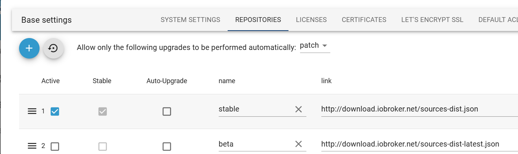The width and height of the screenshot is (518, 154).
Task: Enable Auto-Upgrade for beta repository
Action: click(x=167, y=146)
